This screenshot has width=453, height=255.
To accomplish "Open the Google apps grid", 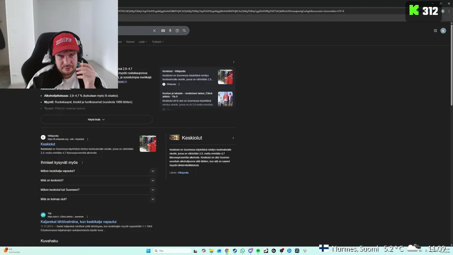I will [x=435, y=31].
